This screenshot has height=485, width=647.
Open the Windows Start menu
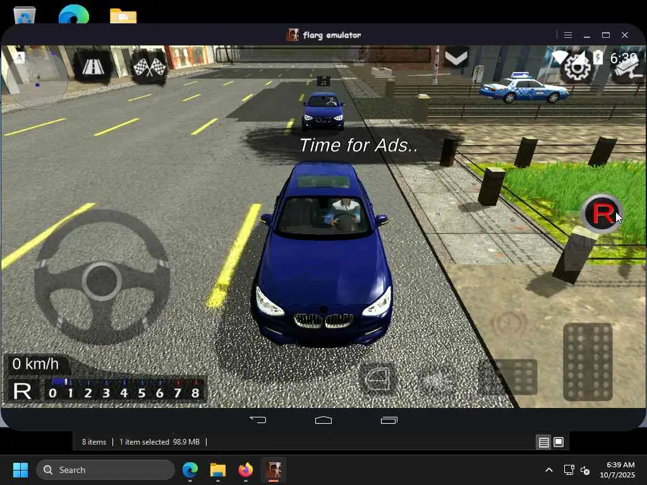(20, 470)
